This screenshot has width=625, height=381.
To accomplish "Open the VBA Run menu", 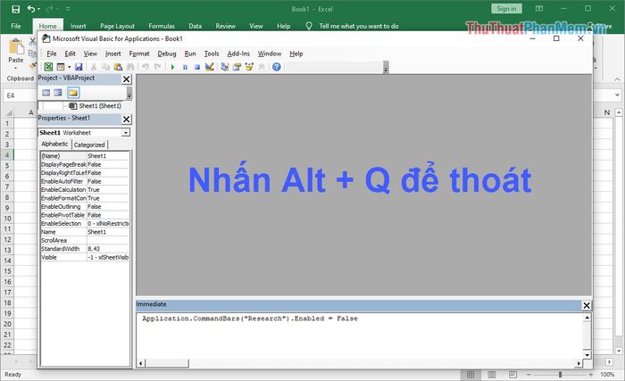I will click(x=189, y=54).
